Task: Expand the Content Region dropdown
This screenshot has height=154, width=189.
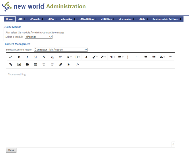Action: [61, 50]
